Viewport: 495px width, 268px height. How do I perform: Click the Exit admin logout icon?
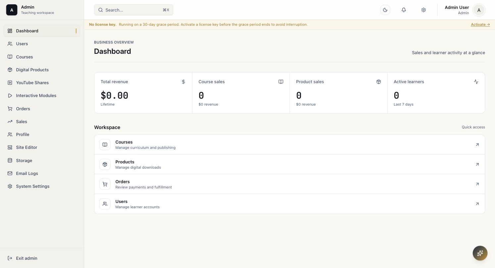point(10,258)
